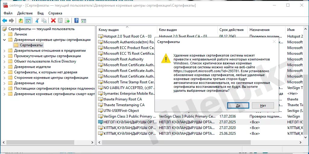
Task: Open certmgr title bar application icon menu
Action: click(5, 5)
